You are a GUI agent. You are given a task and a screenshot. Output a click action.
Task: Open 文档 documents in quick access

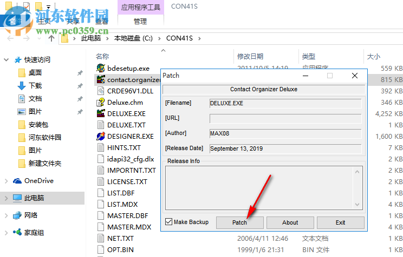[x=35, y=99]
